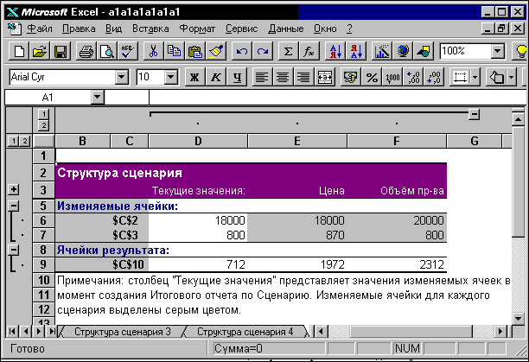This screenshot has width=529, height=362.
Task: Click the Format Painter brush icon
Action: click(x=216, y=51)
